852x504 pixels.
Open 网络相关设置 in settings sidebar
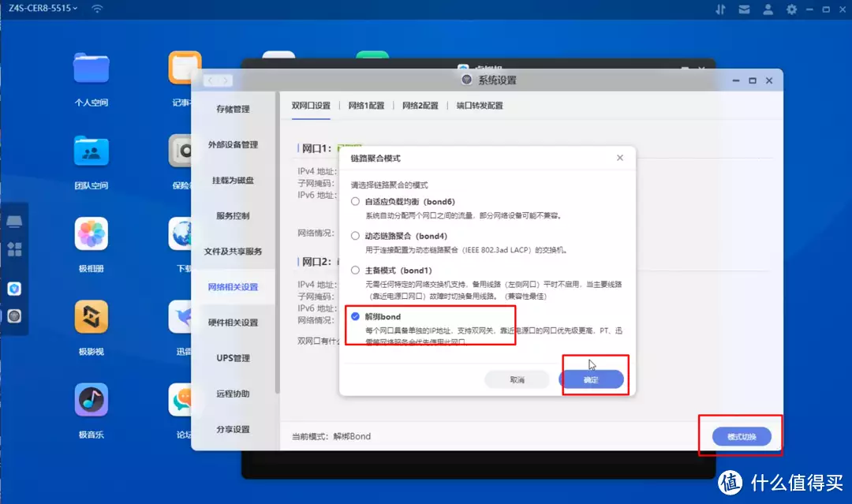pos(233,287)
